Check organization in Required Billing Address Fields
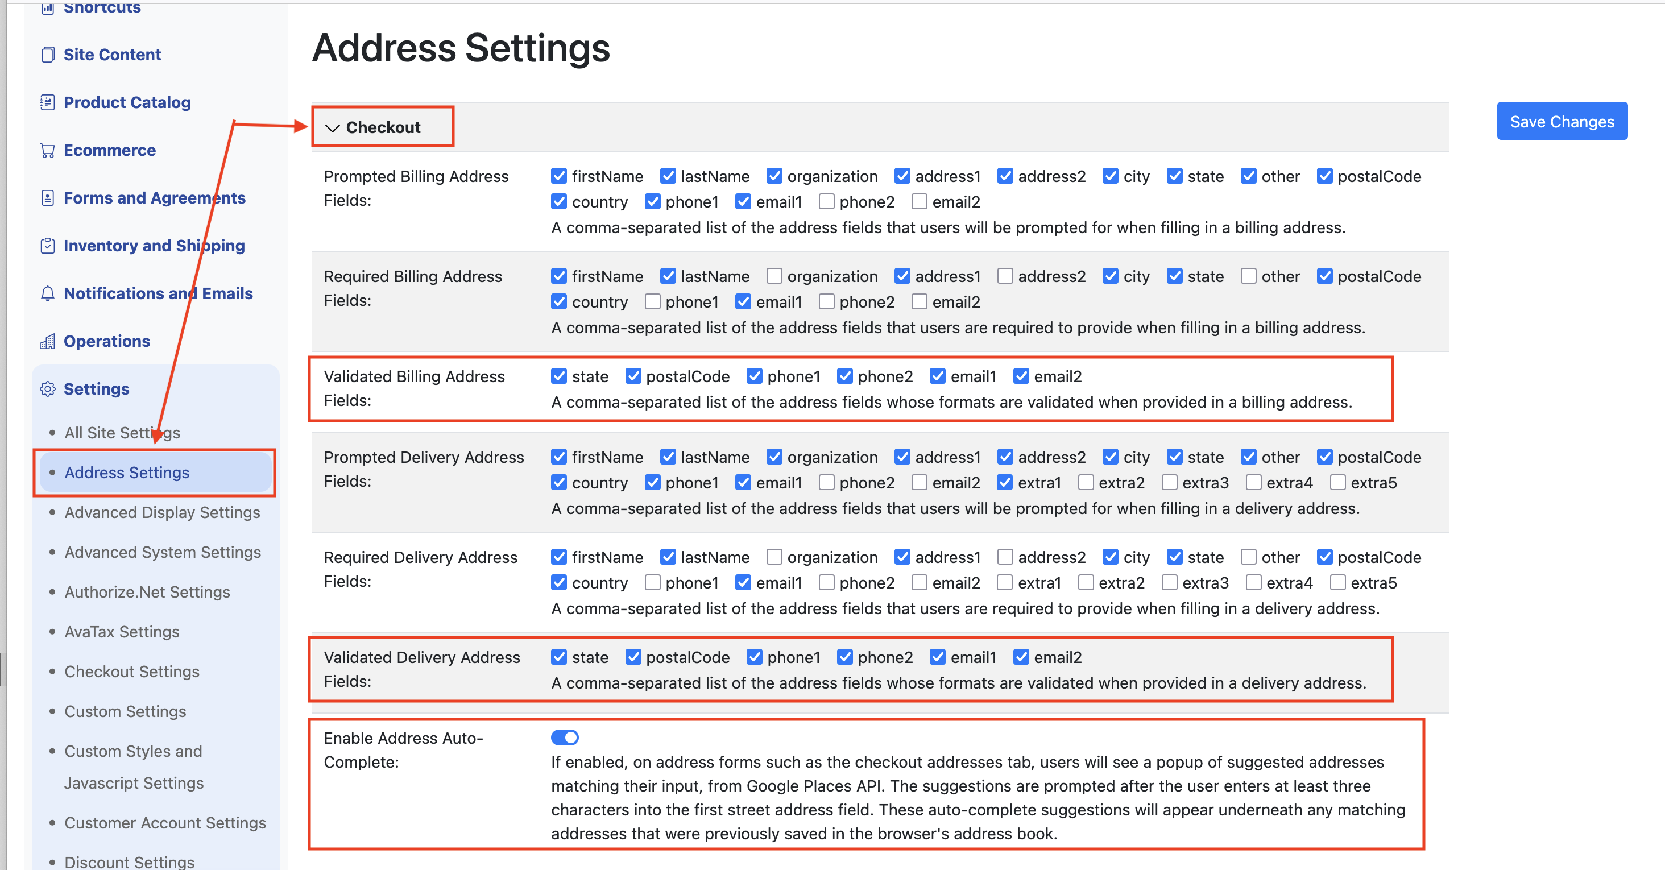Image resolution: width=1665 pixels, height=870 pixels. click(x=774, y=276)
